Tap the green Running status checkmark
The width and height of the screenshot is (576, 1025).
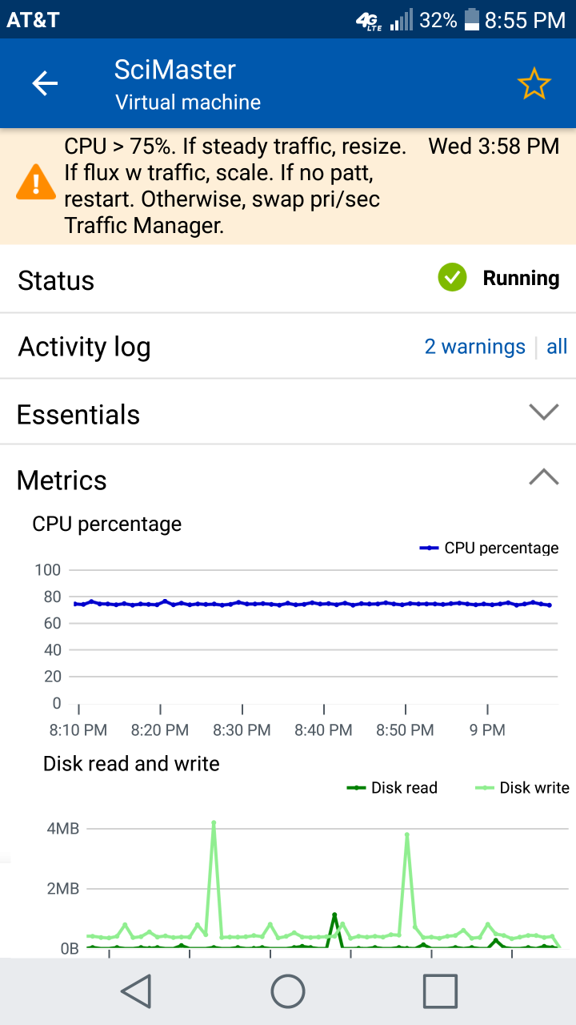452,277
